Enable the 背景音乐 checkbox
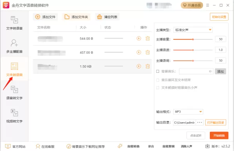 pos(158,71)
